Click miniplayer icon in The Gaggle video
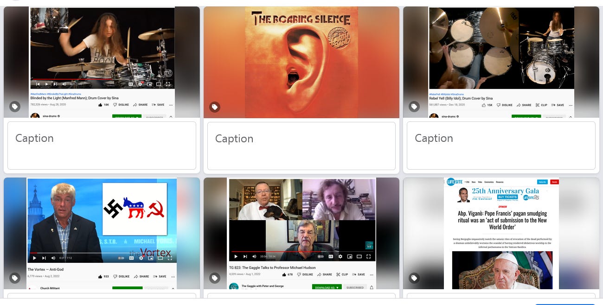This screenshot has width=603, height=305. (x=350, y=256)
